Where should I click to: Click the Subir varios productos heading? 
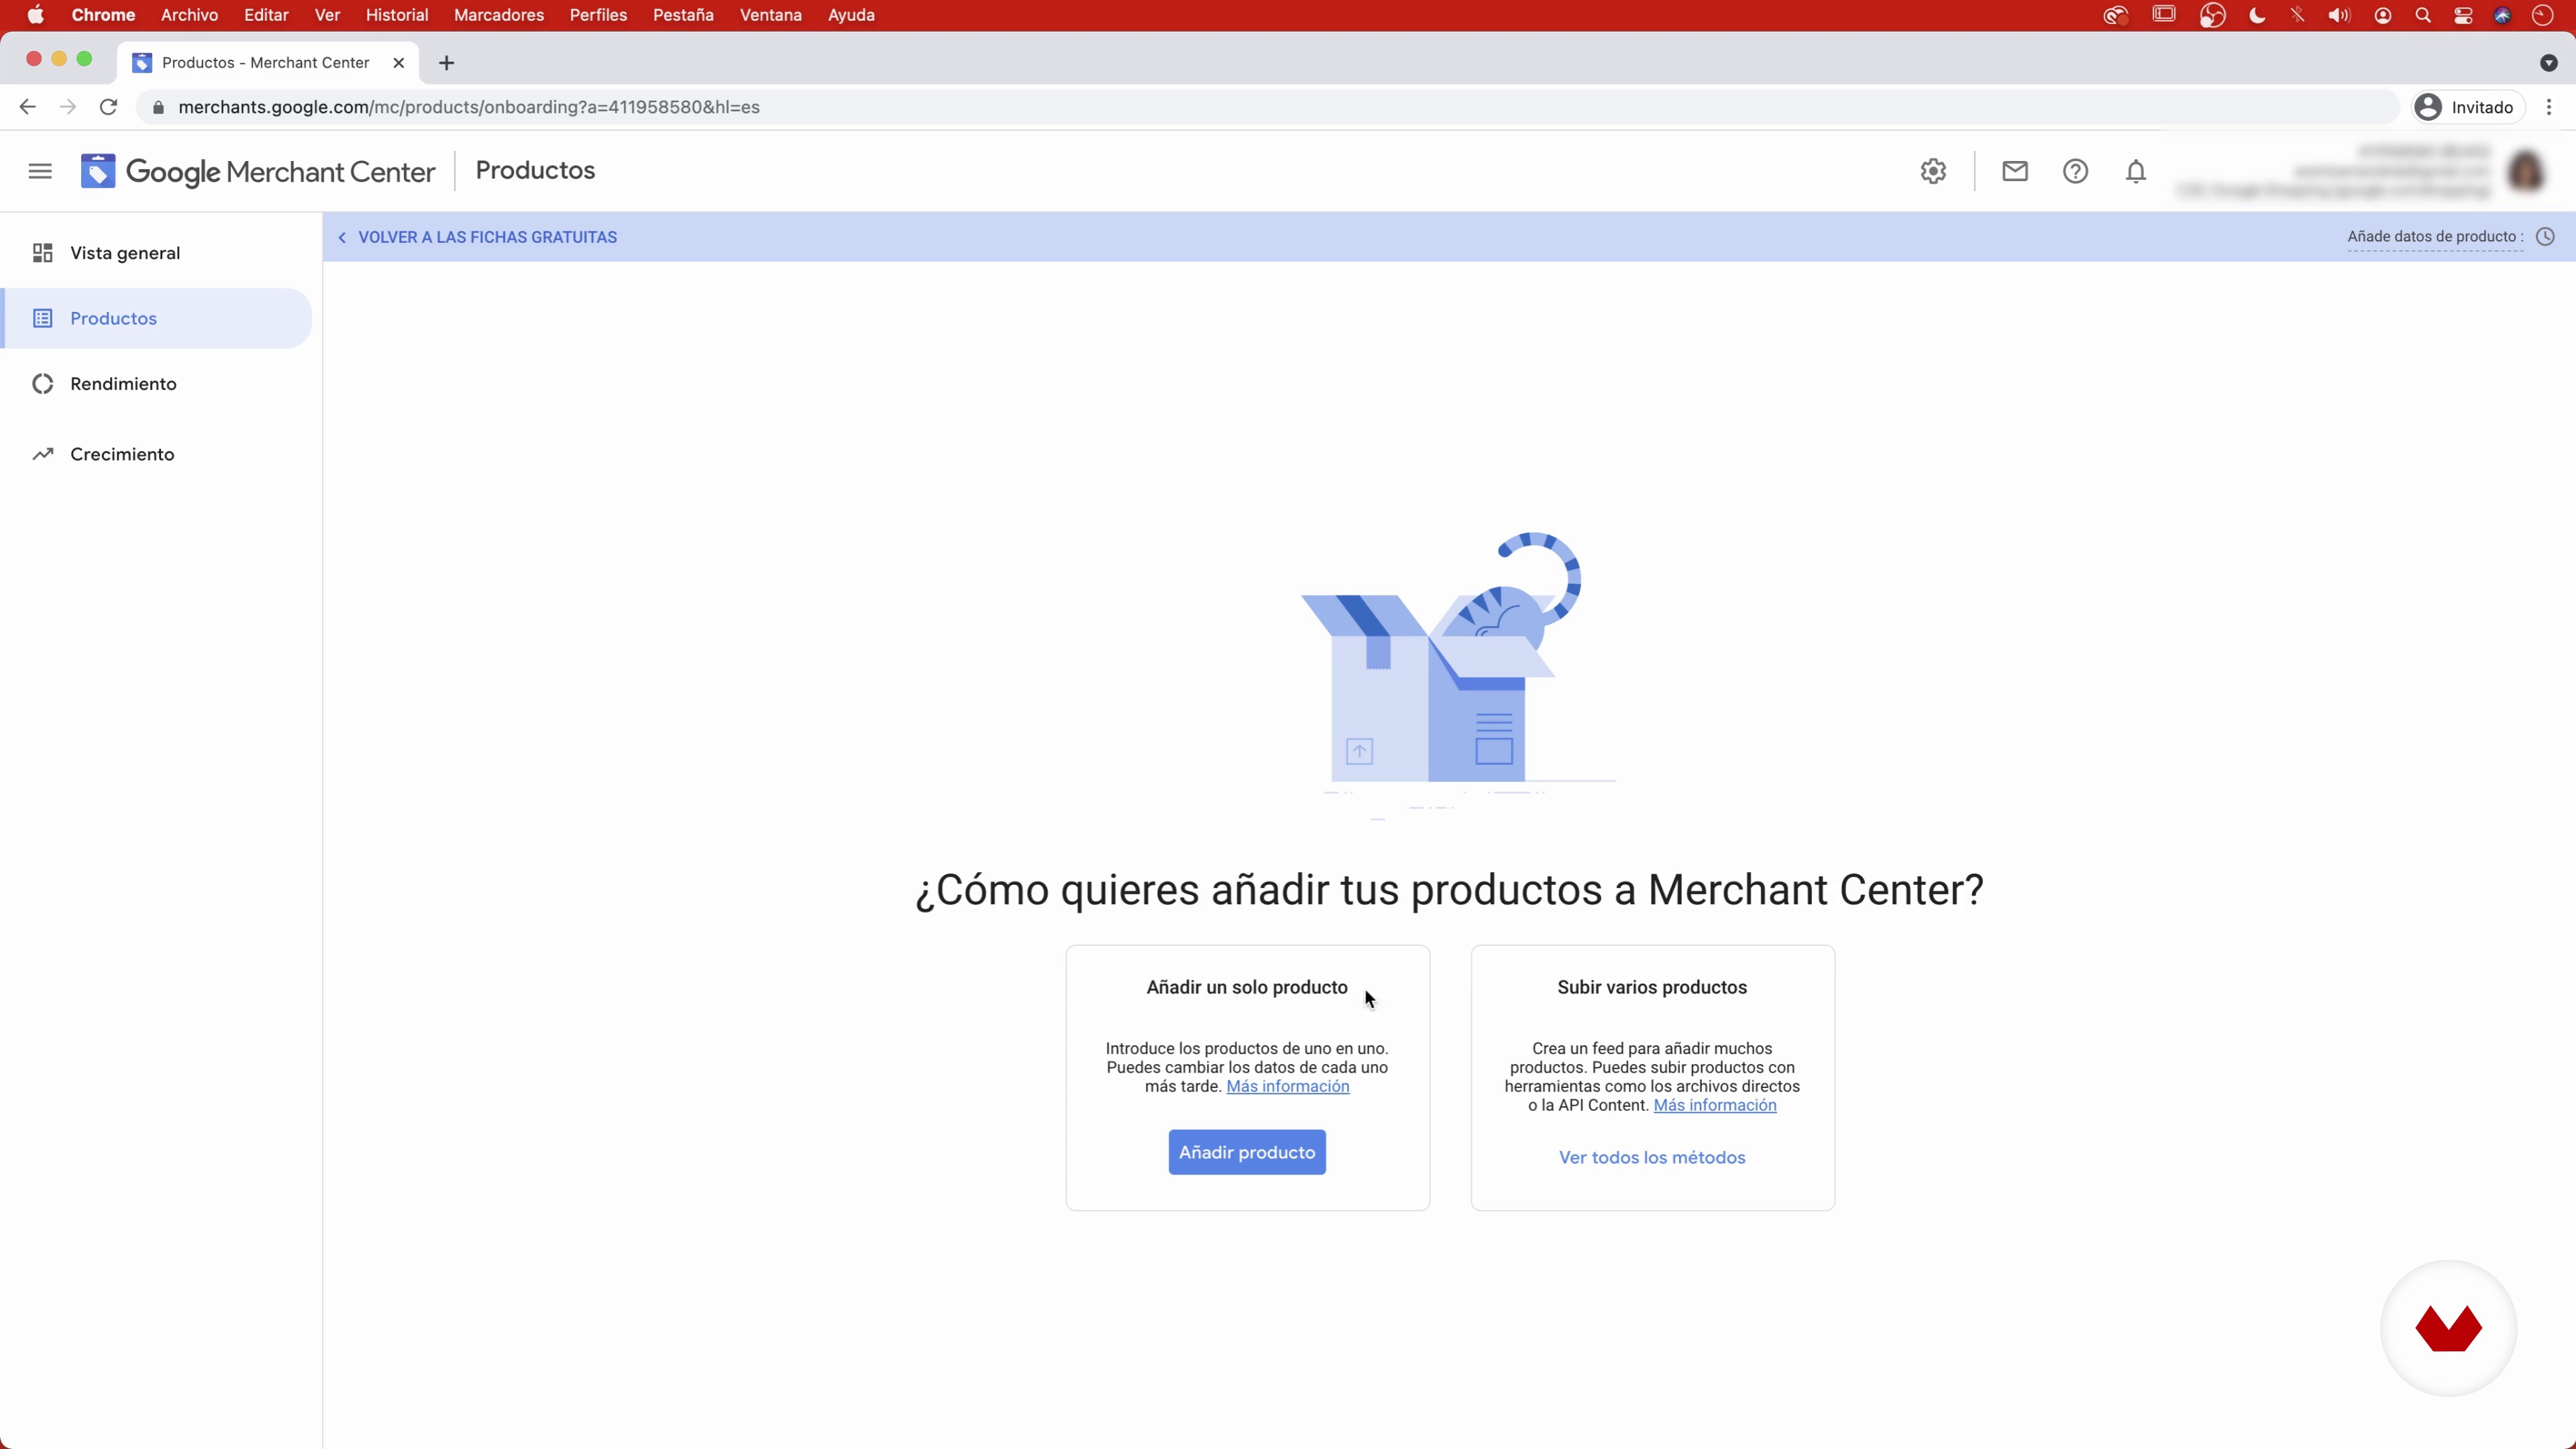coord(1652,987)
